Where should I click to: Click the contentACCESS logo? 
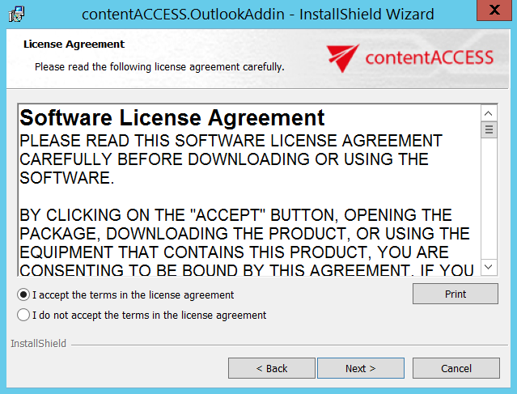(x=410, y=57)
